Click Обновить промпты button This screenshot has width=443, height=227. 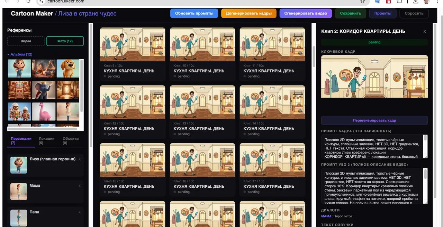coord(194,13)
